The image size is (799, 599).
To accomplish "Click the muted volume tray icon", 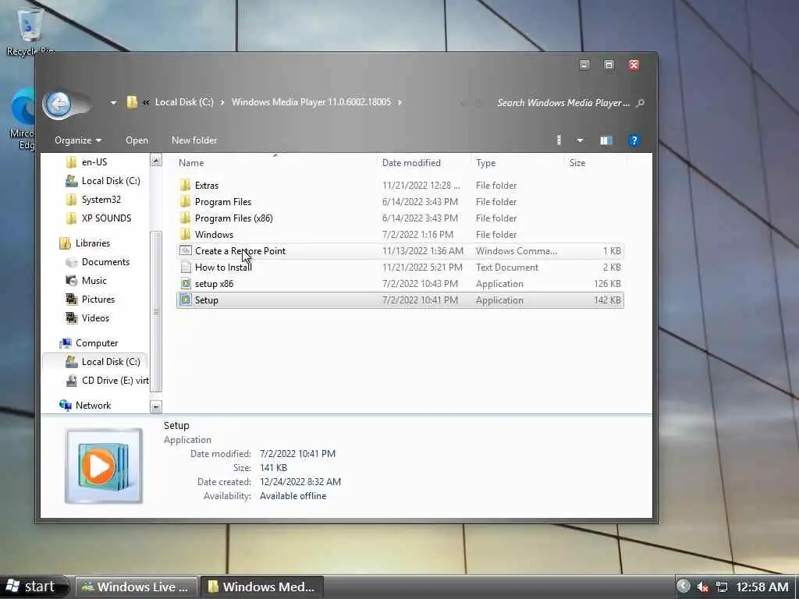I will [x=703, y=587].
